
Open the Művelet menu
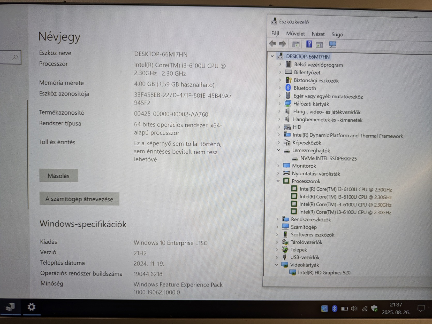pos(295,34)
